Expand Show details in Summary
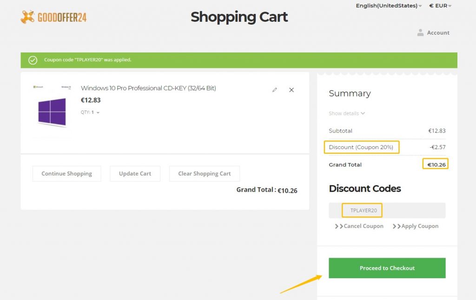476x300 pixels. pos(347,113)
